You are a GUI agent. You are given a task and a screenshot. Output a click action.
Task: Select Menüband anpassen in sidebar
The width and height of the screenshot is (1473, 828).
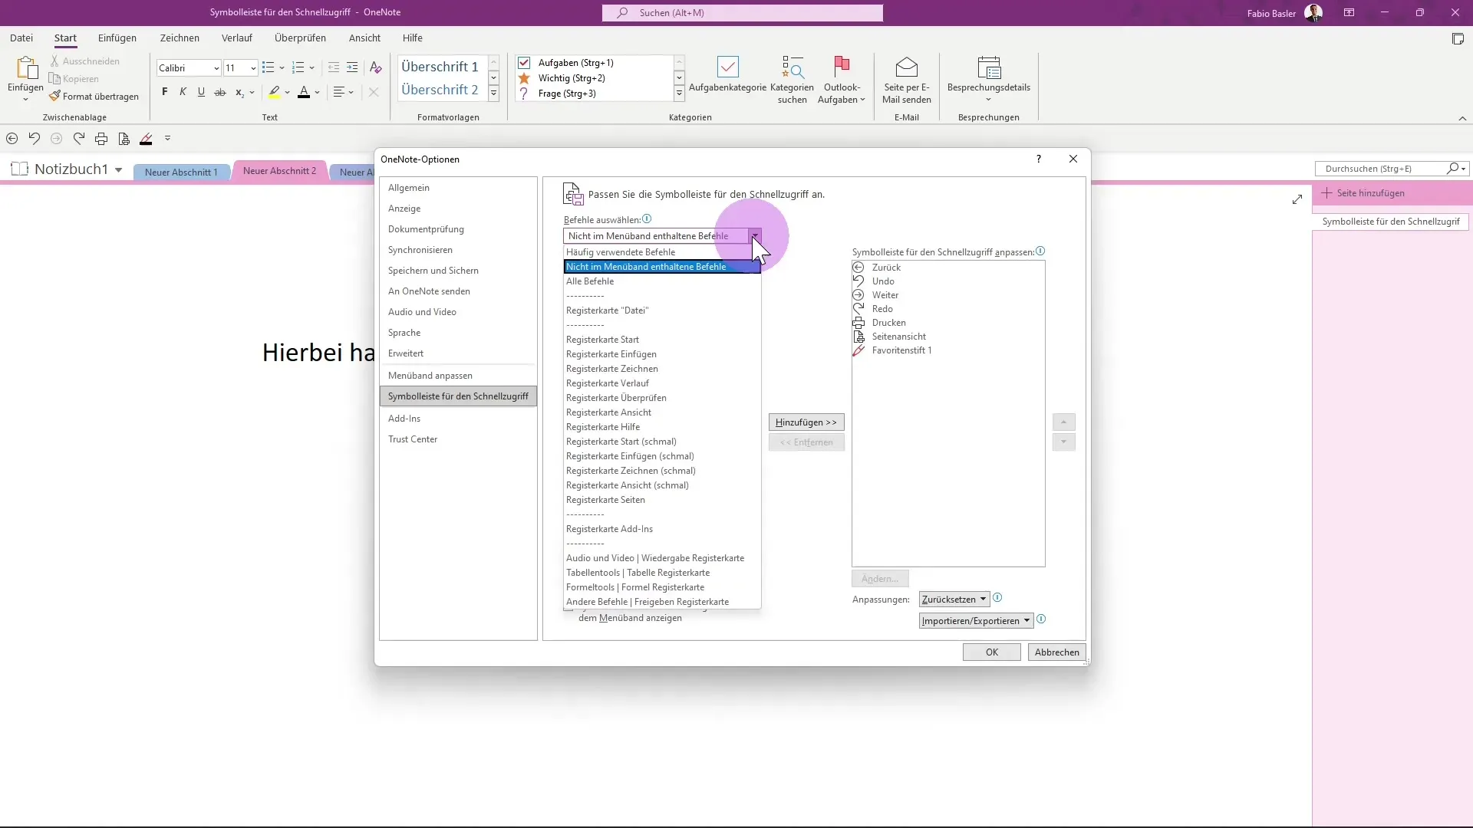pos(458,376)
